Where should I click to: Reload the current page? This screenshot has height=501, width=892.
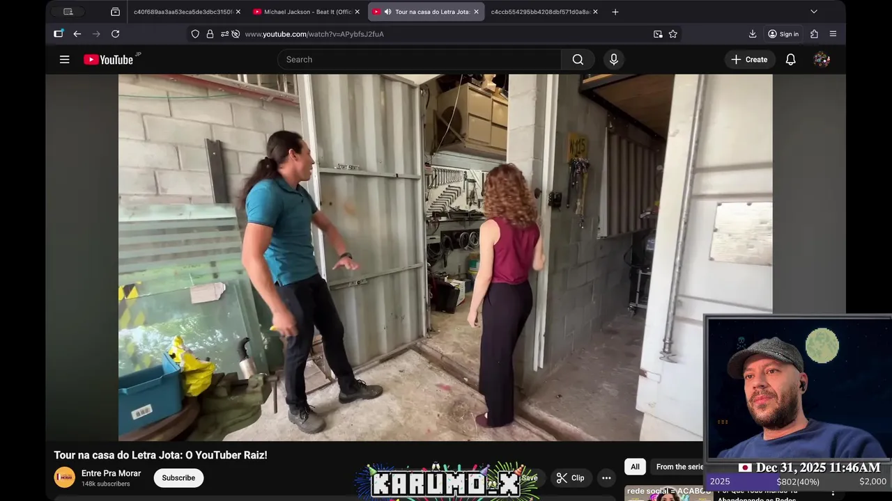[116, 34]
